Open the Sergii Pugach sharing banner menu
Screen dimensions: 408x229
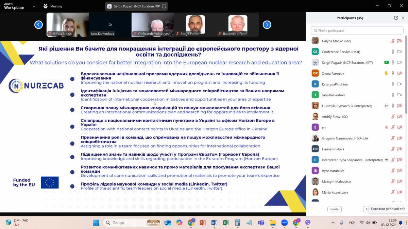point(164,6)
